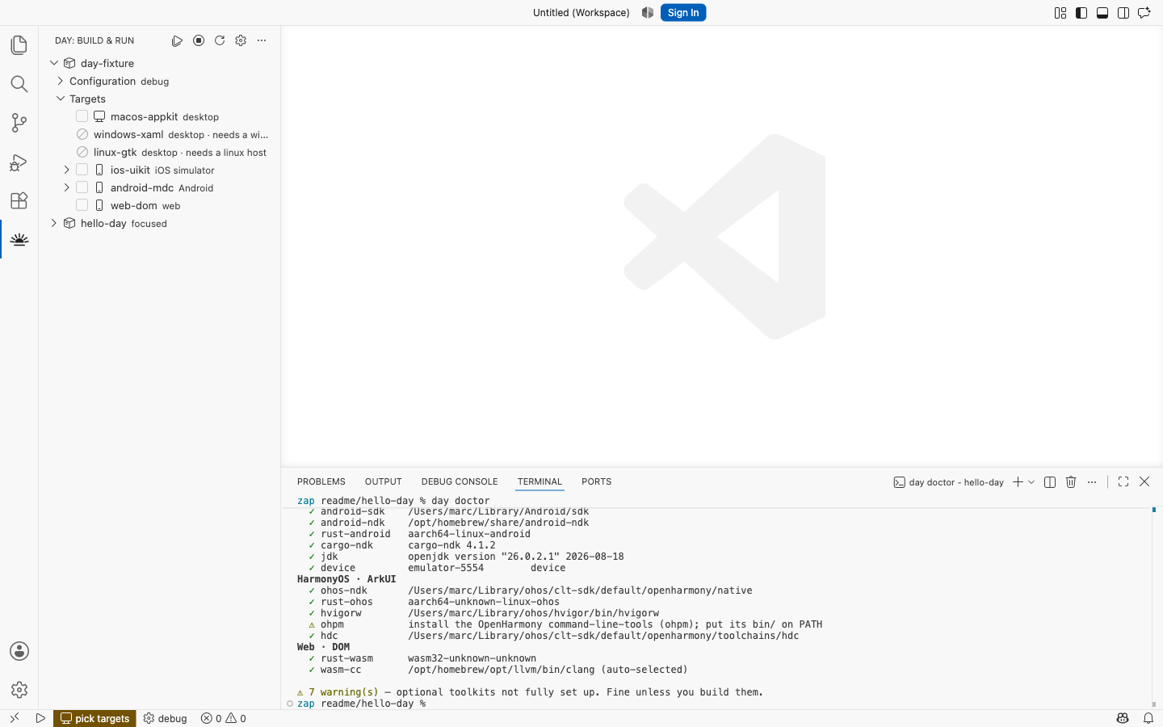Expand the hello-day project node

[54, 223]
